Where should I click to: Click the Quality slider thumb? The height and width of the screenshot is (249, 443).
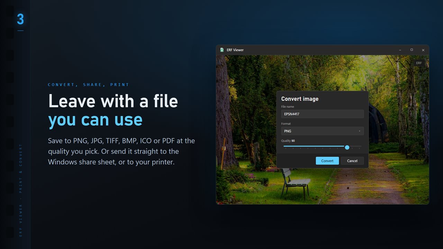click(x=347, y=147)
